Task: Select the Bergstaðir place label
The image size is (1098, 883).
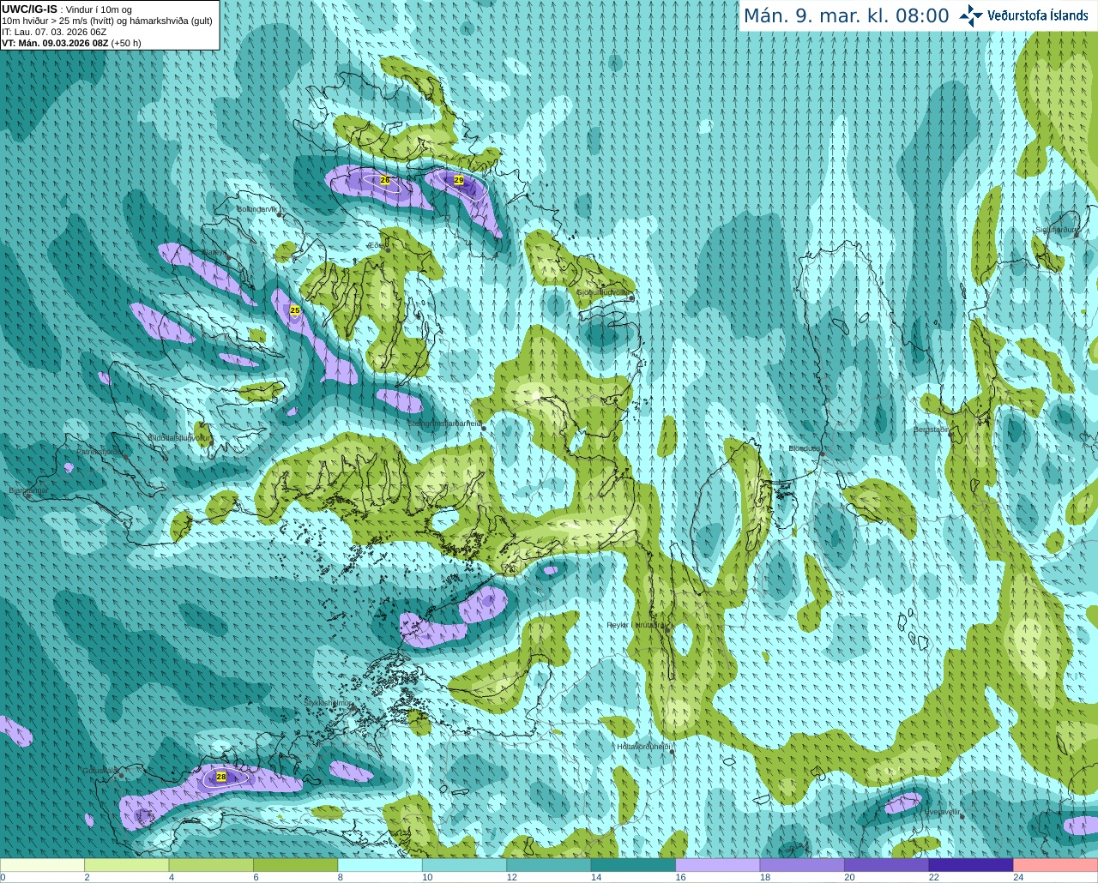Action: click(x=931, y=429)
